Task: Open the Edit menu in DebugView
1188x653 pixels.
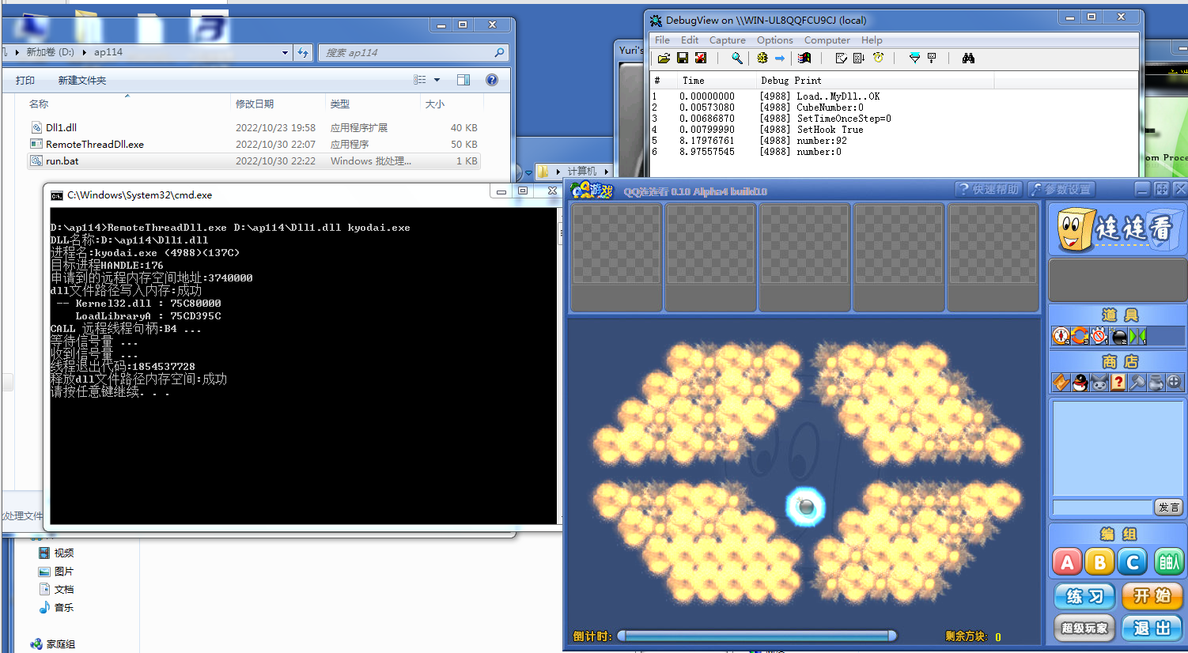Action: tap(690, 40)
